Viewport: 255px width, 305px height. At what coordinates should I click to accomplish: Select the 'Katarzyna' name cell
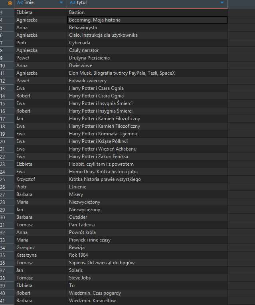point(26,255)
